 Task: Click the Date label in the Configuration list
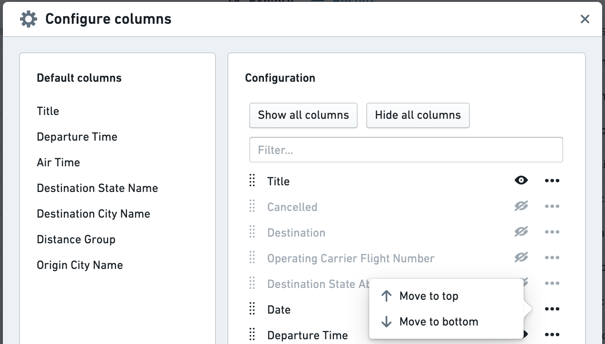(279, 310)
